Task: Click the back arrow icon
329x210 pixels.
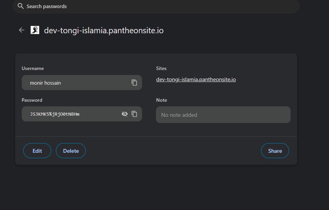Action: pos(22,30)
